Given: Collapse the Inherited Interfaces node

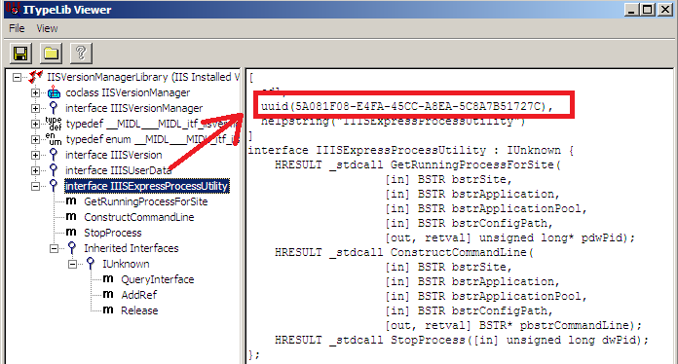Looking at the screenshot, I should click(x=54, y=249).
